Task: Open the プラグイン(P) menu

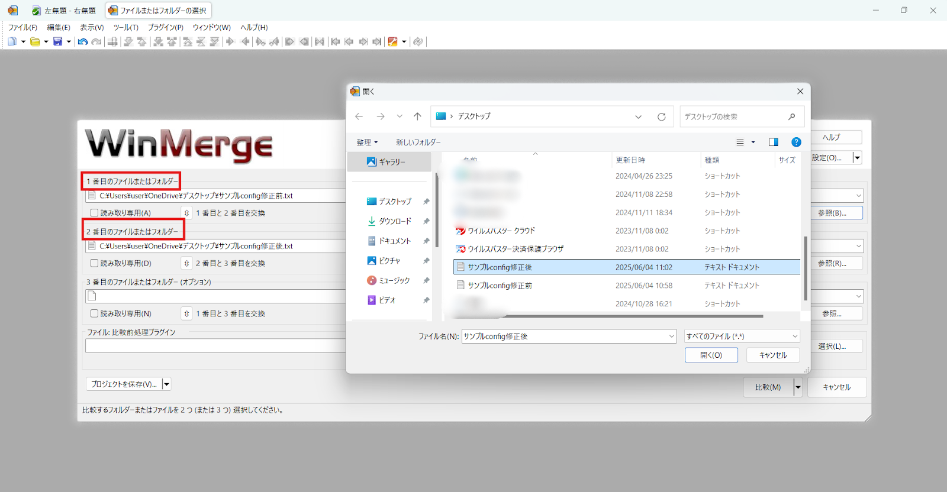Action: [x=166, y=27]
